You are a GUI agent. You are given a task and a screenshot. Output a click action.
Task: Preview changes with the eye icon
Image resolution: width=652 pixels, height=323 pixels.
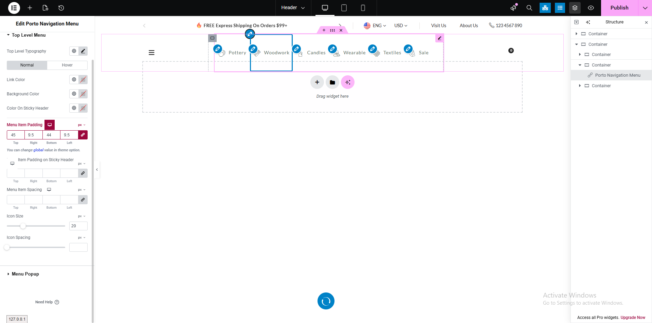point(591,8)
